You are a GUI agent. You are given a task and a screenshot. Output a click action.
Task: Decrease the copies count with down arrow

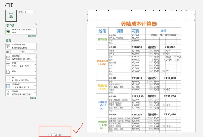point(33,13)
